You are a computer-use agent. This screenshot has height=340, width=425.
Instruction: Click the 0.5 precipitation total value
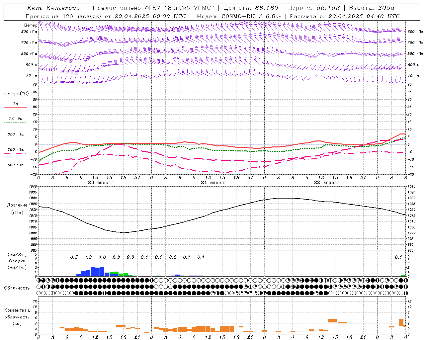tap(74, 257)
